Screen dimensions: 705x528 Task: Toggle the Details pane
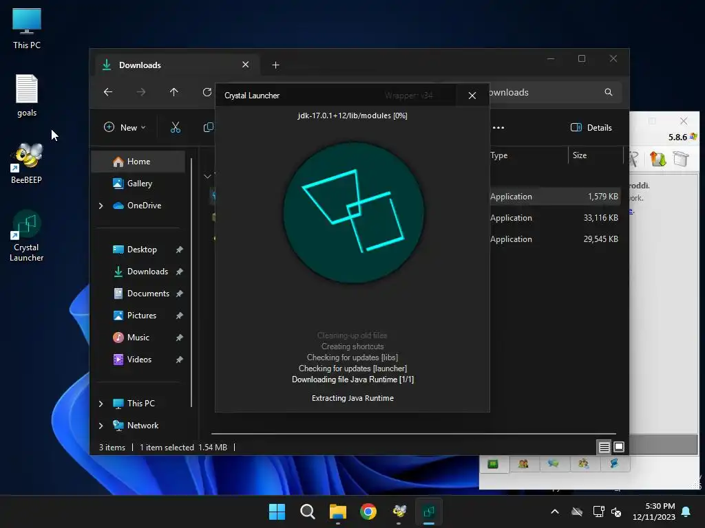coord(591,127)
